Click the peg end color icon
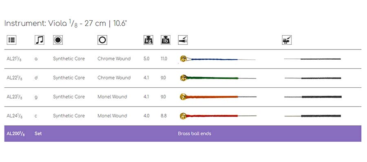367x162 pixels. click(287, 40)
